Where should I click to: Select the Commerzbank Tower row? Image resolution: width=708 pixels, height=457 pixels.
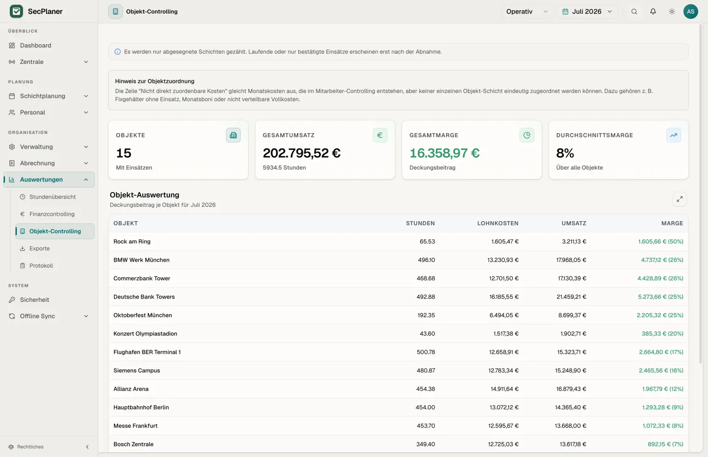pos(398,278)
